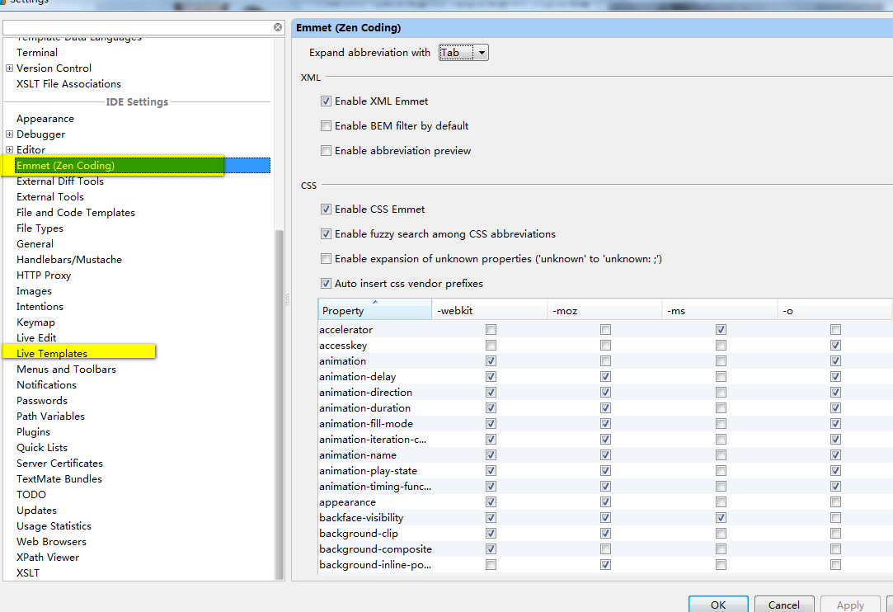This screenshot has width=893, height=612.
Task: Open File and Code Templates
Action: tap(76, 213)
